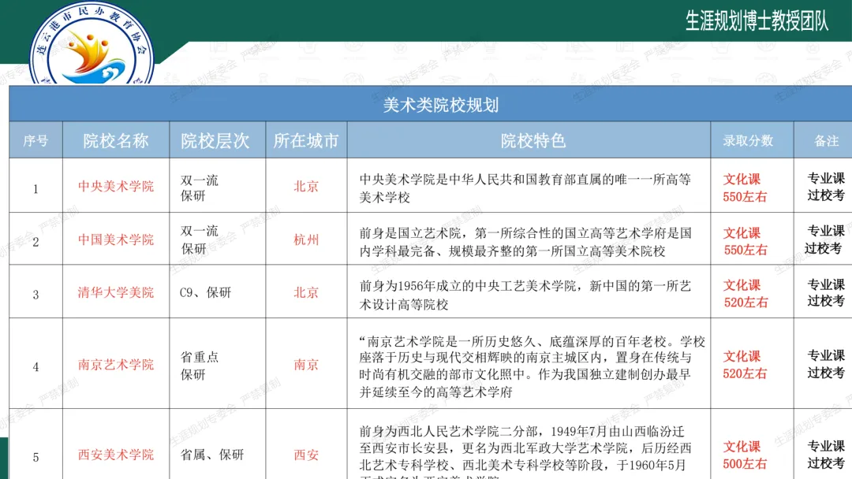
Task: Click the 南京艺术学院 百年老校 description text
Action: tap(532, 366)
